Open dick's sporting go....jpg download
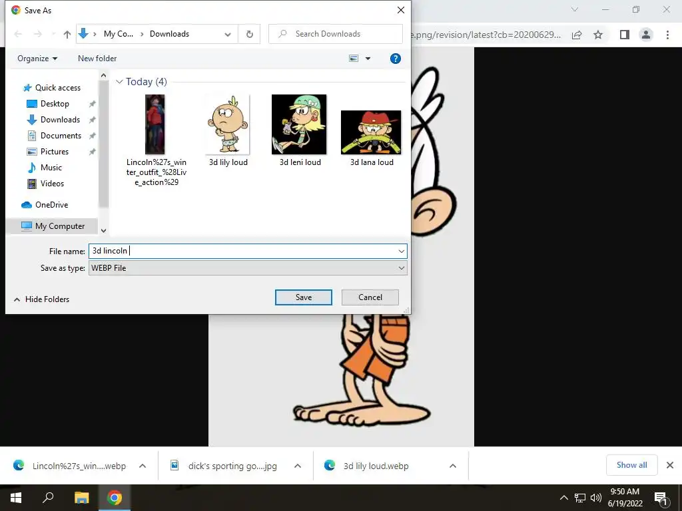The height and width of the screenshot is (511, 682). point(224,466)
